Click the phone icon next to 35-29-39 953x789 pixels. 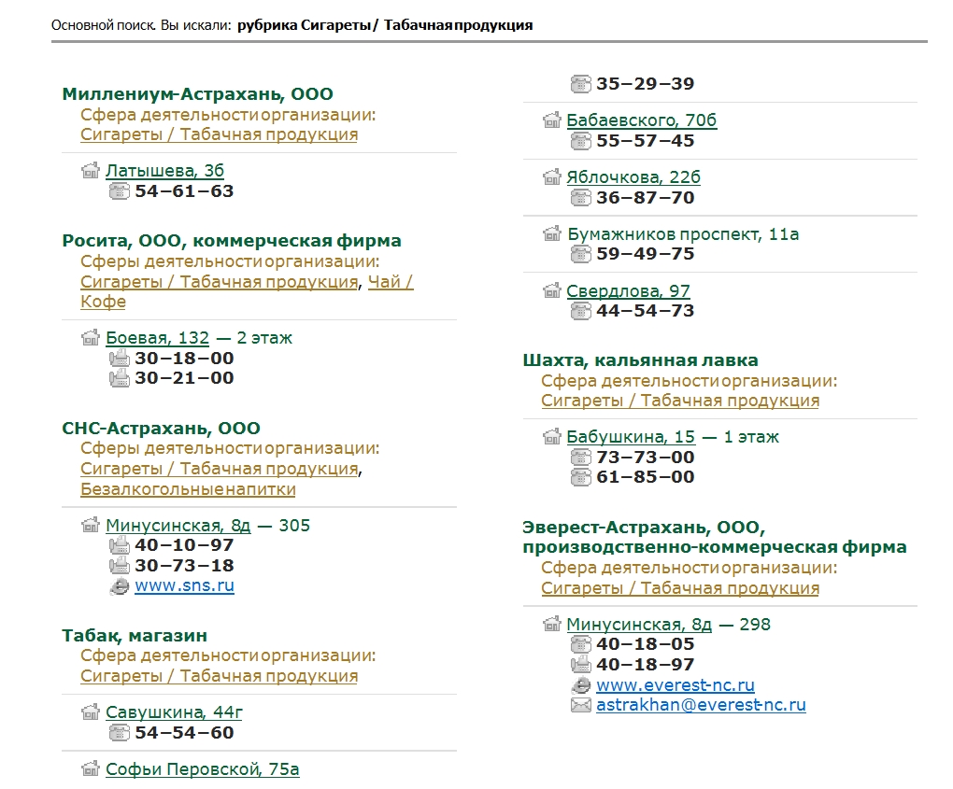580,84
